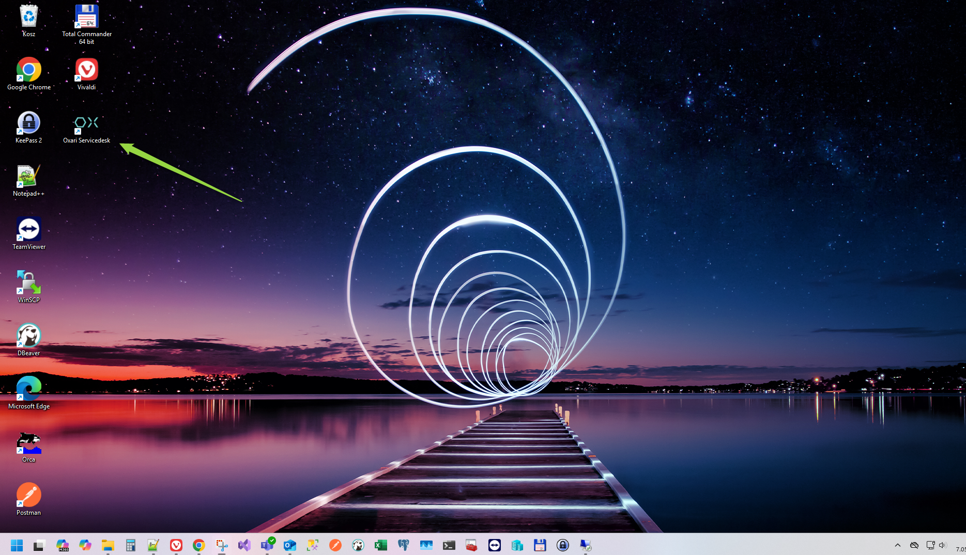Launch Microsoft 365 Copilot from the taskbar
This screenshot has width=966, height=555.
63,545
